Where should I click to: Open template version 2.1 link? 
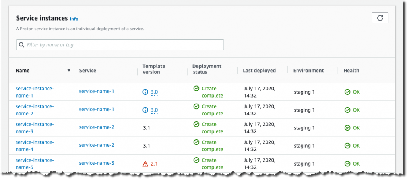pyautogui.click(x=154, y=164)
